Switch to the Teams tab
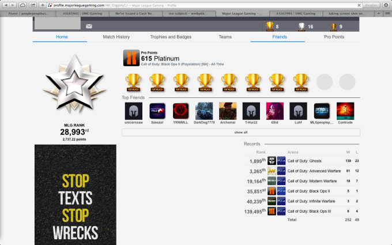The image size is (392, 245). coord(225,37)
